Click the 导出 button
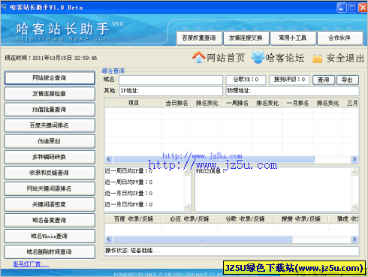The height and width of the screenshot is (277, 368). [x=348, y=80]
